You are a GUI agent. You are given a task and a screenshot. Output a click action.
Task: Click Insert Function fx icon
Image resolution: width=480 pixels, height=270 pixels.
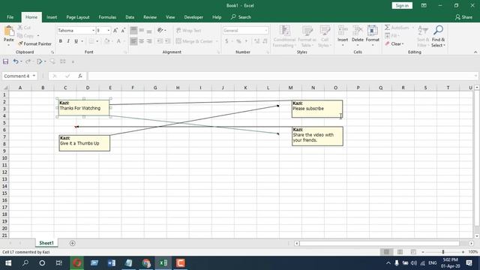pos(80,76)
